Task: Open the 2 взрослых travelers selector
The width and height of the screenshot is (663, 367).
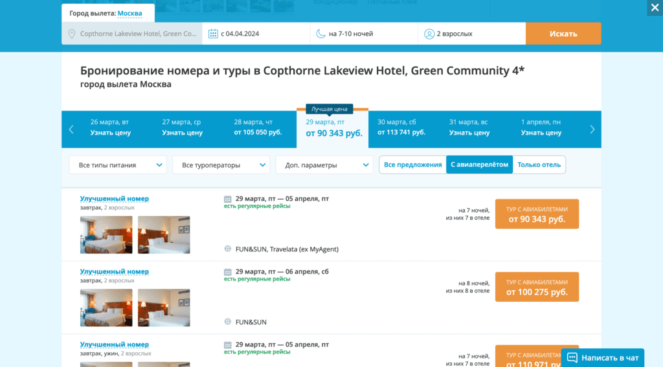Action: [472, 34]
